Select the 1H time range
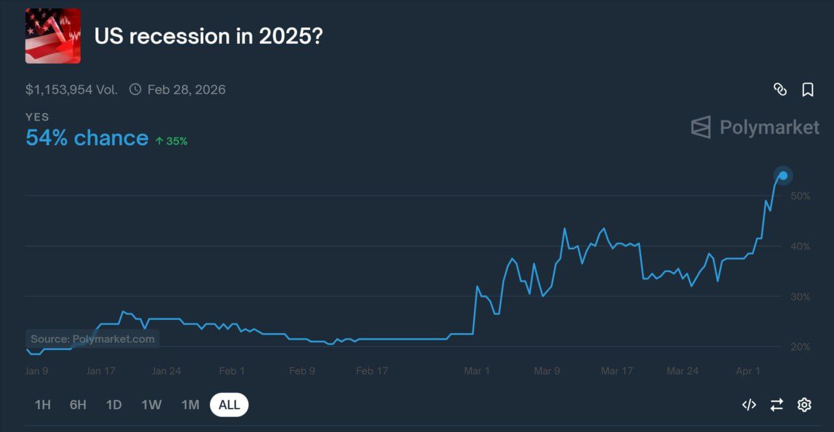Screen dimensions: 834x432 42,405
